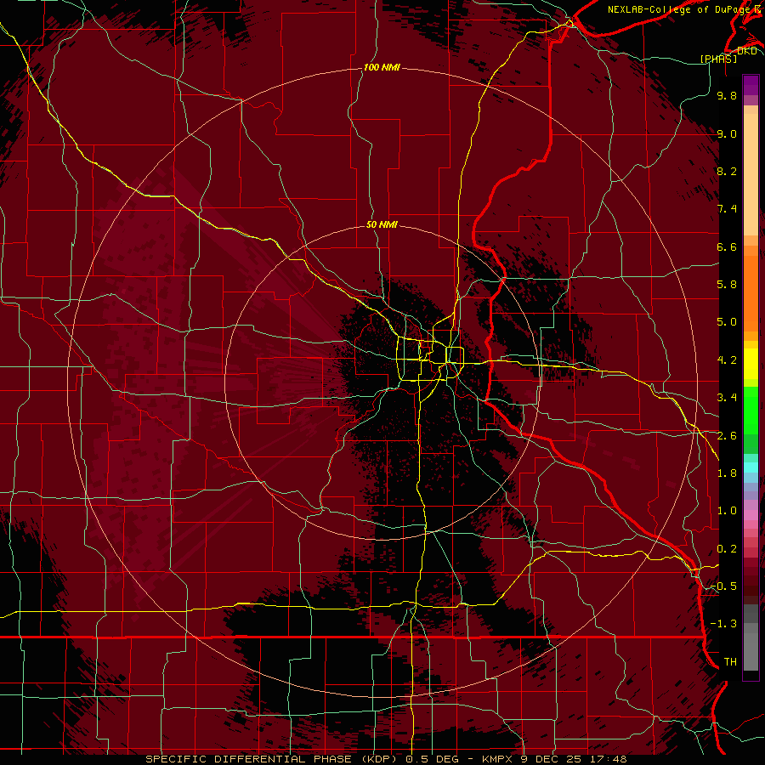Click the -1.3 scale value

(x=723, y=624)
